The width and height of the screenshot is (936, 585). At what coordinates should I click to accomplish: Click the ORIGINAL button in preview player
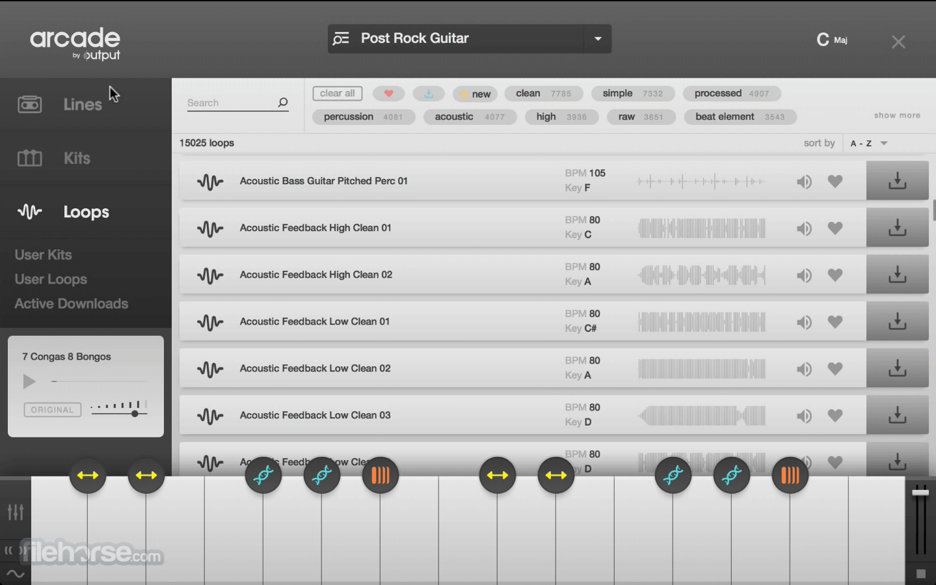click(53, 410)
